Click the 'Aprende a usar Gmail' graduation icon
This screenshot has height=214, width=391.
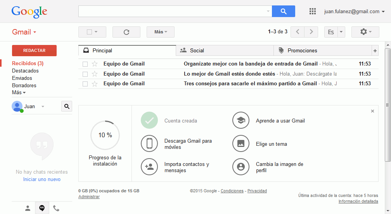(x=240, y=120)
